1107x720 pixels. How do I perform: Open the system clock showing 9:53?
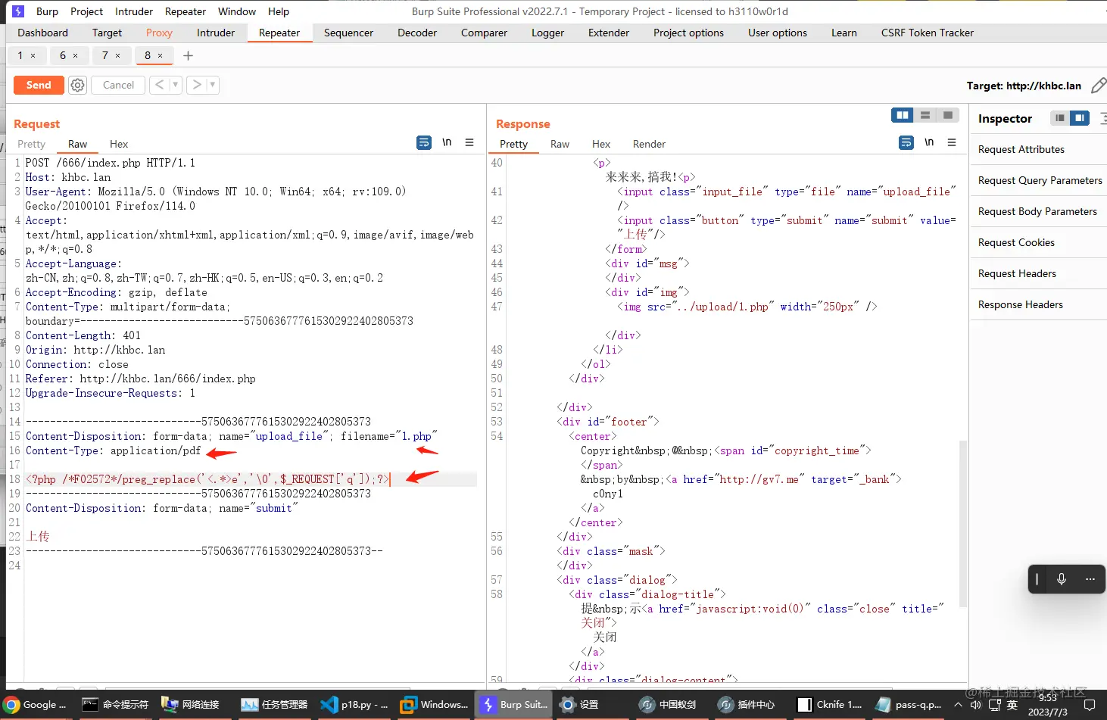click(x=1047, y=705)
